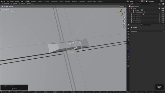The width and height of the screenshot is (165, 93).
Task: Switch to the UV Editing workspace tab
Action: tap(46, 2)
